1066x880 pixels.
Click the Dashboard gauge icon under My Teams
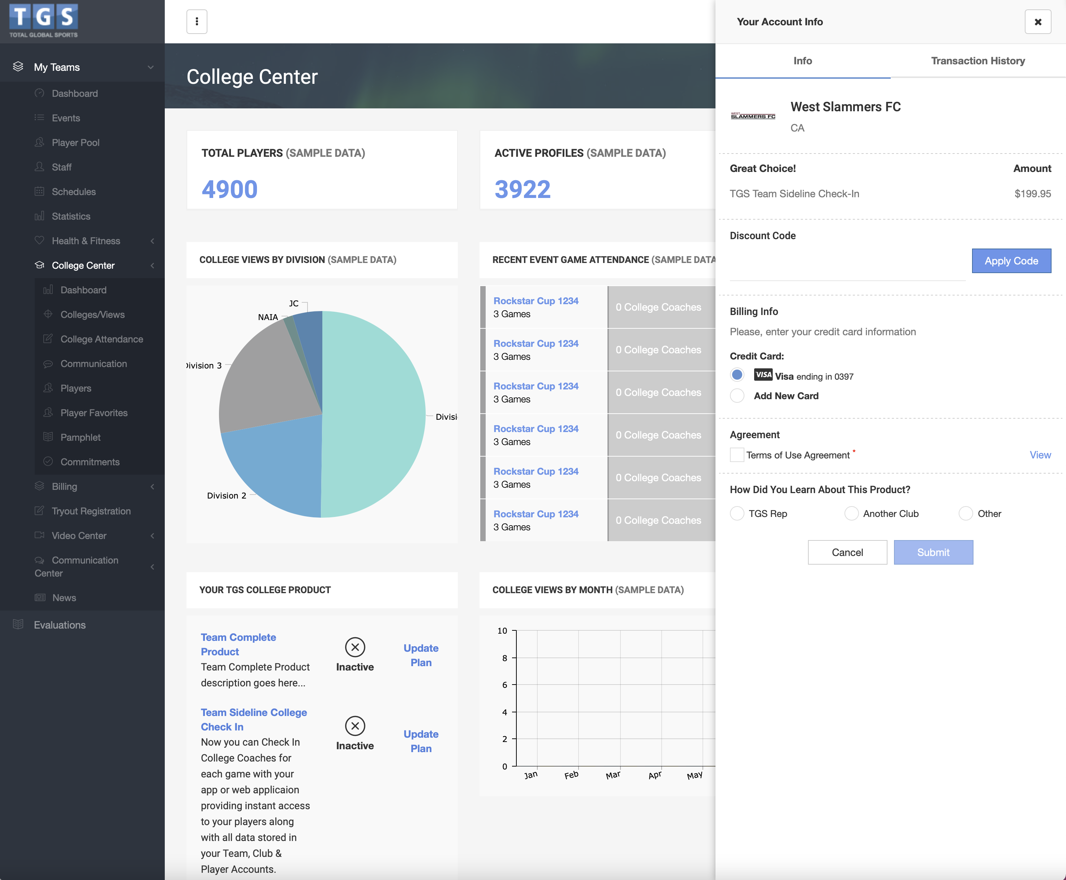coord(39,93)
